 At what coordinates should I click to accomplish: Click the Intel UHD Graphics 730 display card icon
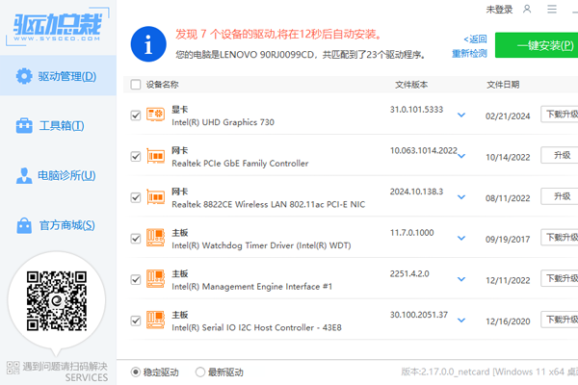coord(155,115)
